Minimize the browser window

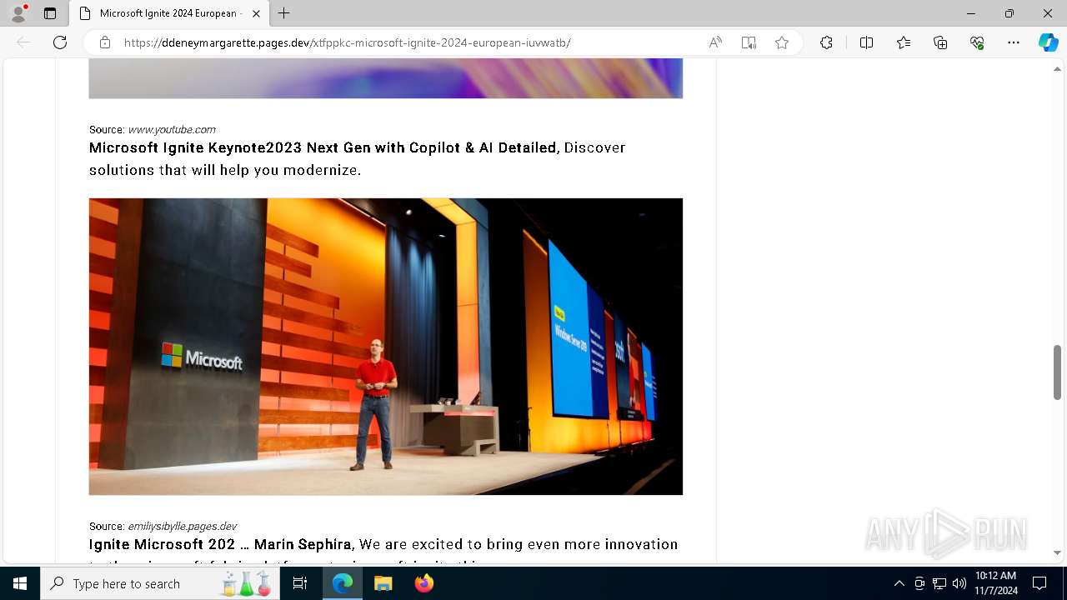point(971,13)
